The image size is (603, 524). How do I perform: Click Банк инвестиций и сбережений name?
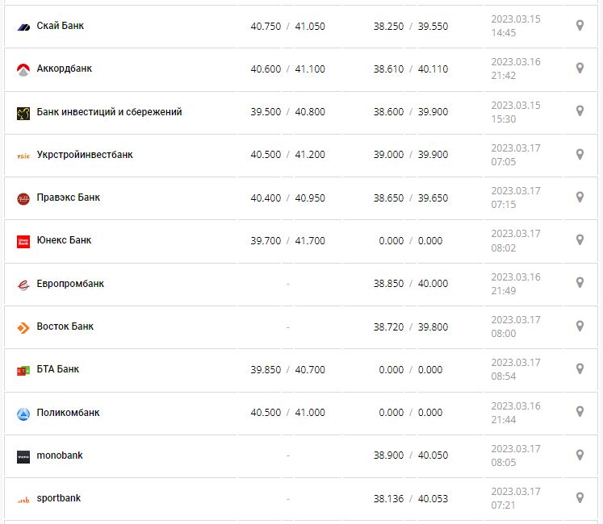tap(109, 111)
